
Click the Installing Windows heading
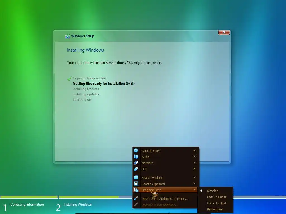(x=85, y=50)
